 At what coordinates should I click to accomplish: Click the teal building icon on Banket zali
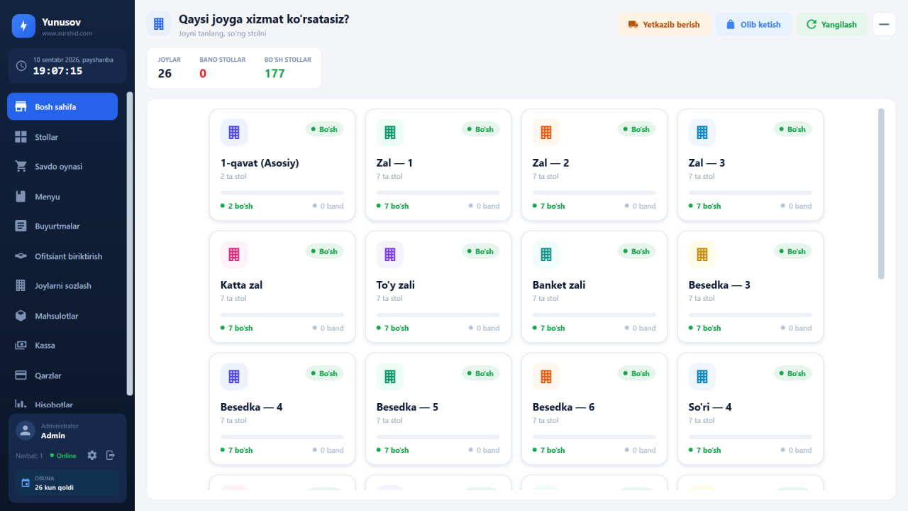pyautogui.click(x=546, y=254)
